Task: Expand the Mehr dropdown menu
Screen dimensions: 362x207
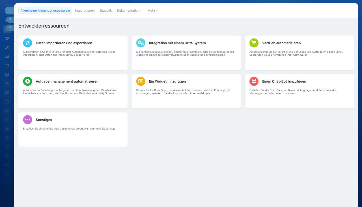Action: point(153,10)
